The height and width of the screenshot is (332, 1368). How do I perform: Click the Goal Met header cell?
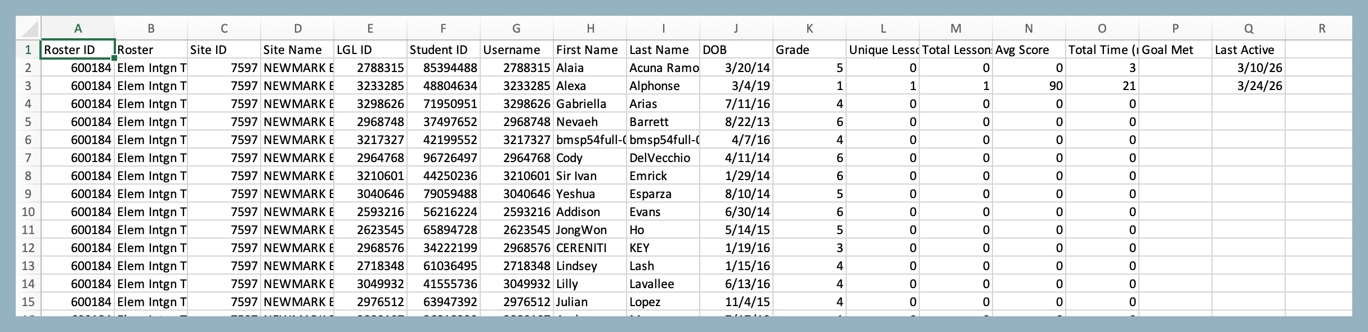point(1175,50)
